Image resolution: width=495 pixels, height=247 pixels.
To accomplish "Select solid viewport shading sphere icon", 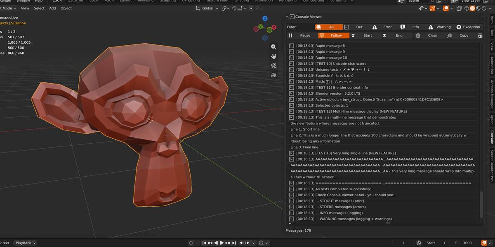I will [x=472, y=8].
